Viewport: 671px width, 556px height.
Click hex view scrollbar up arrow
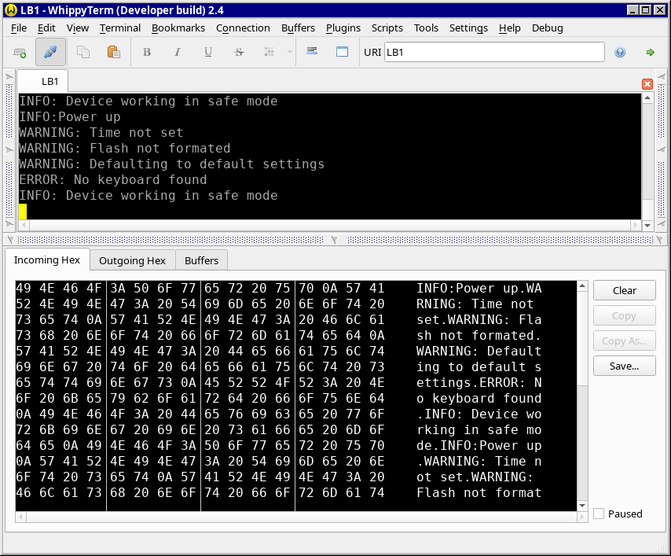point(582,285)
